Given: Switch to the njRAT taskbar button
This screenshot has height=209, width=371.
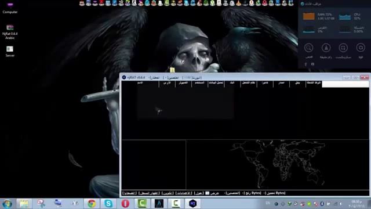Looking at the screenshot, I should coord(193,204).
